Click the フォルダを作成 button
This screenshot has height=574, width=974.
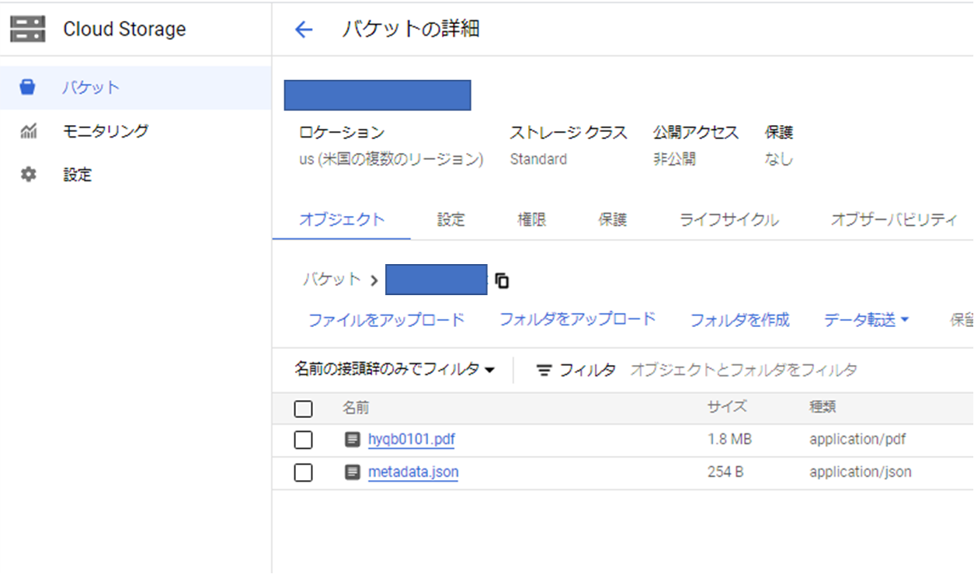pyautogui.click(x=739, y=320)
